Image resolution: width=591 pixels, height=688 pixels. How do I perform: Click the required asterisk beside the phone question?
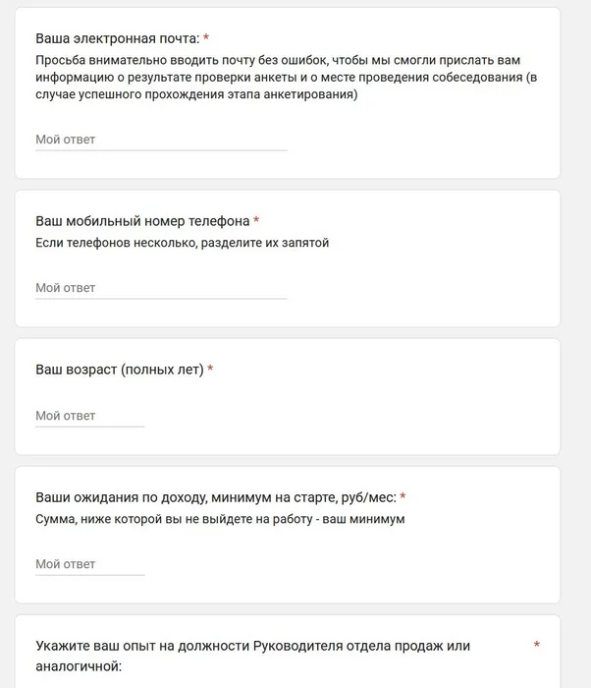coord(256,221)
